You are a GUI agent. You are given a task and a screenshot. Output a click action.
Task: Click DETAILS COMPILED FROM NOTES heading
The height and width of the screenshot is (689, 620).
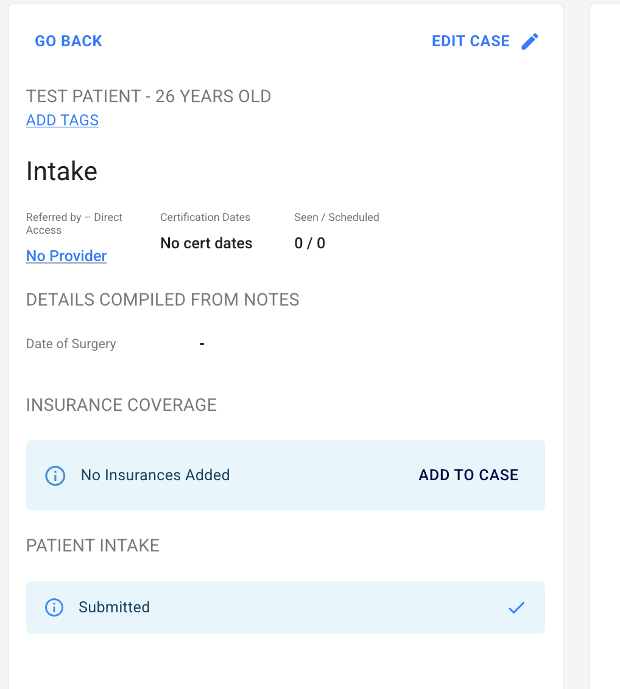163,300
